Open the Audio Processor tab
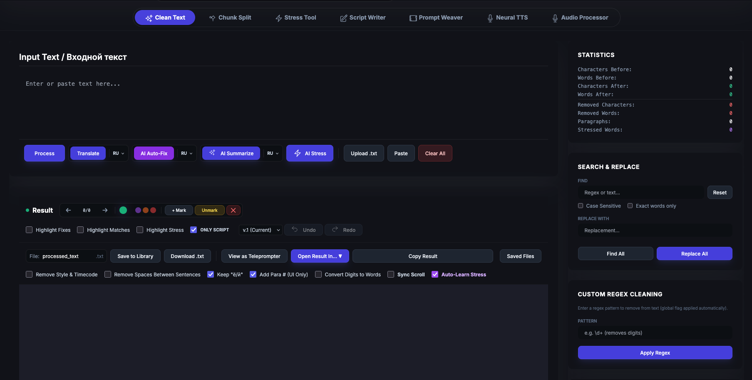Screen dimensions: 752x380 tap(580, 17)
